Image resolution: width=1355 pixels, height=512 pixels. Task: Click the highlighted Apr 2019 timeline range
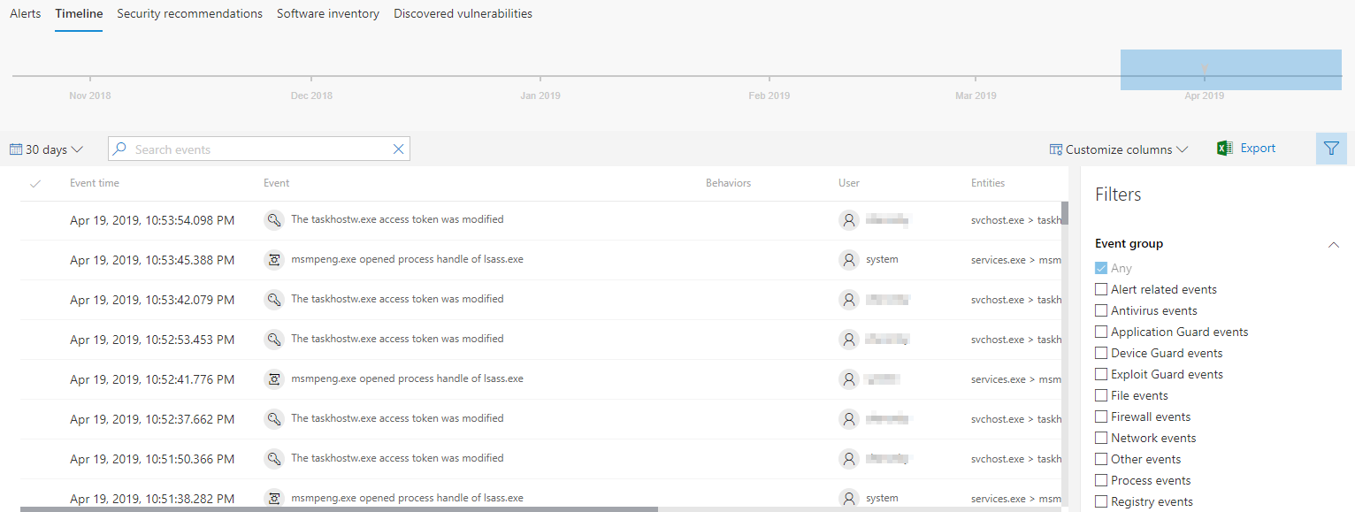(x=1230, y=70)
